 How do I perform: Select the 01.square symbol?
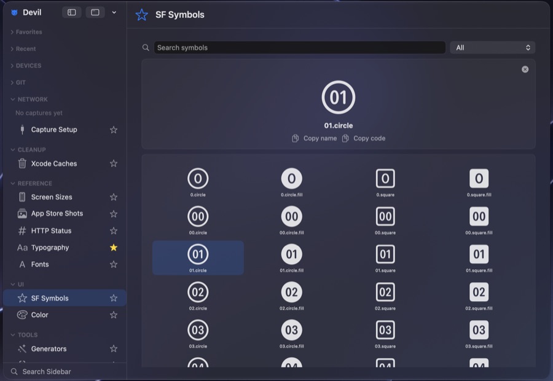pyautogui.click(x=385, y=258)
